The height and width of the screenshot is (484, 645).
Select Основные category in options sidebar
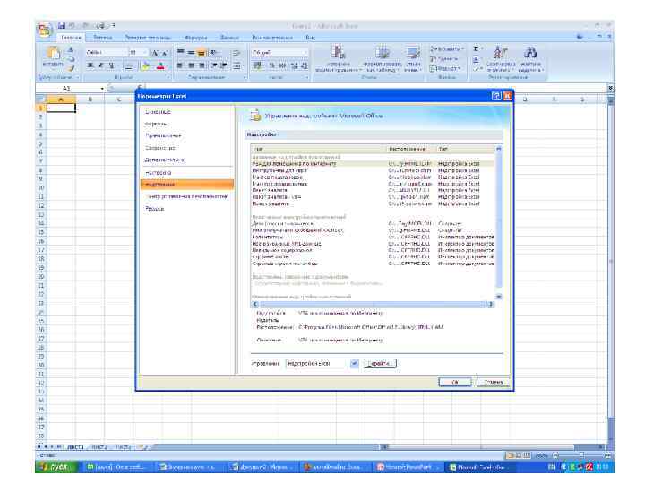pos(158,112)
